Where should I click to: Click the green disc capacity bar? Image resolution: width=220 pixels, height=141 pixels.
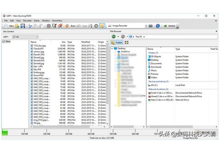[5, 132]
